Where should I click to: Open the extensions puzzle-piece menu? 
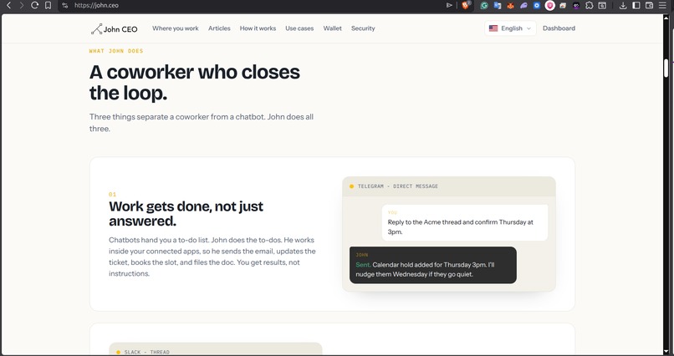[590, 6]
